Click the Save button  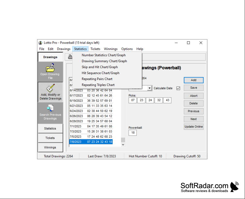pos(194,88)
